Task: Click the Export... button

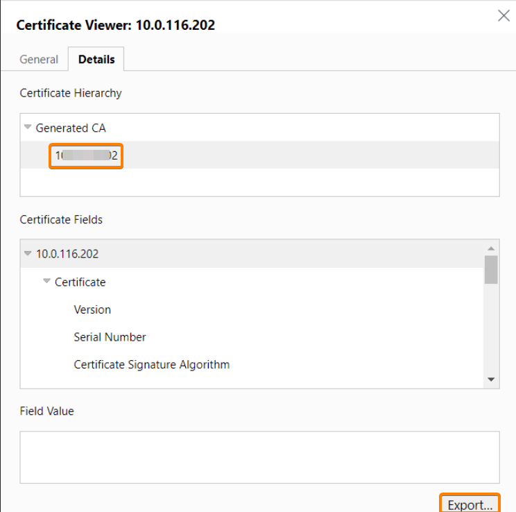Action: pyautogui.click(x=470, y=504)
